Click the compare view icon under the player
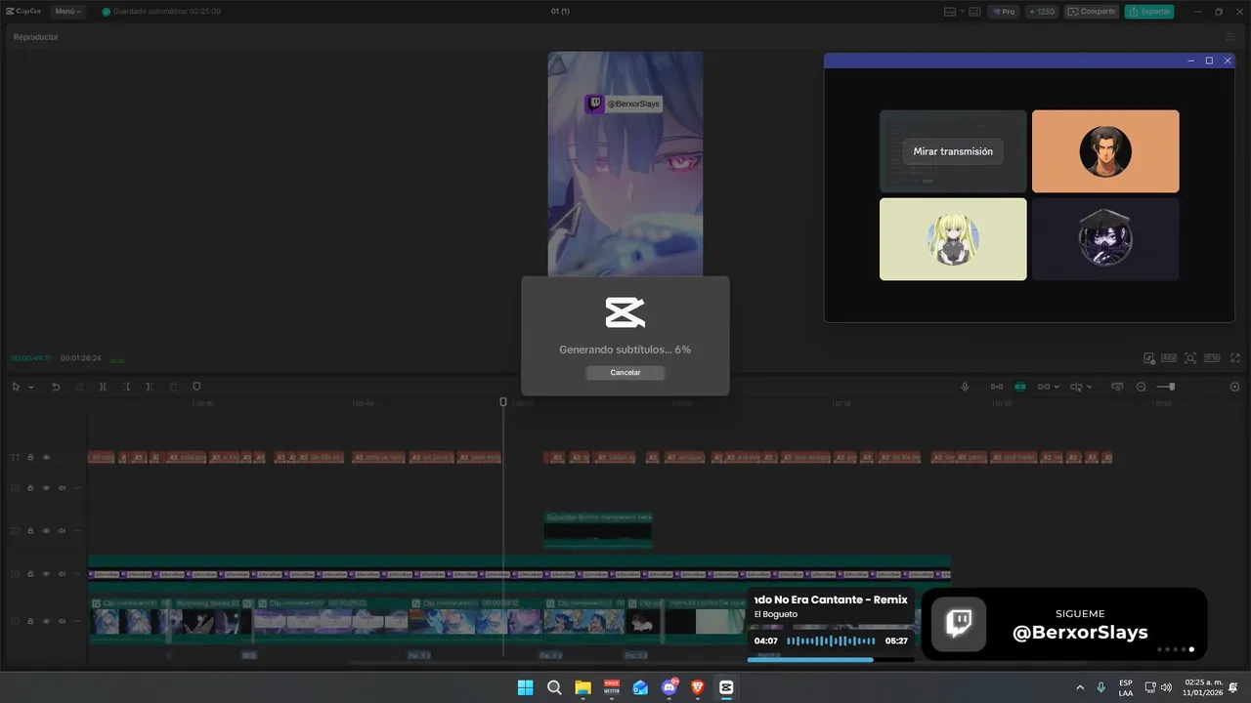 coord(1170,358)
